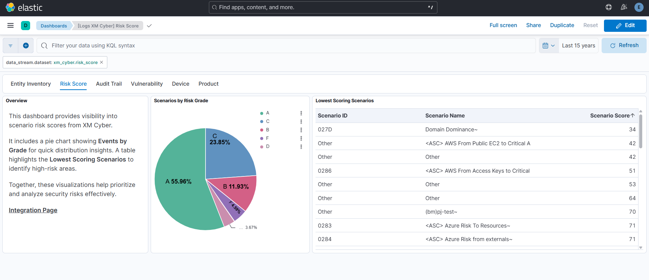Screen dimensions: 649x280
Task: Click the table scroll up arrow
Action: click(641, 111)
